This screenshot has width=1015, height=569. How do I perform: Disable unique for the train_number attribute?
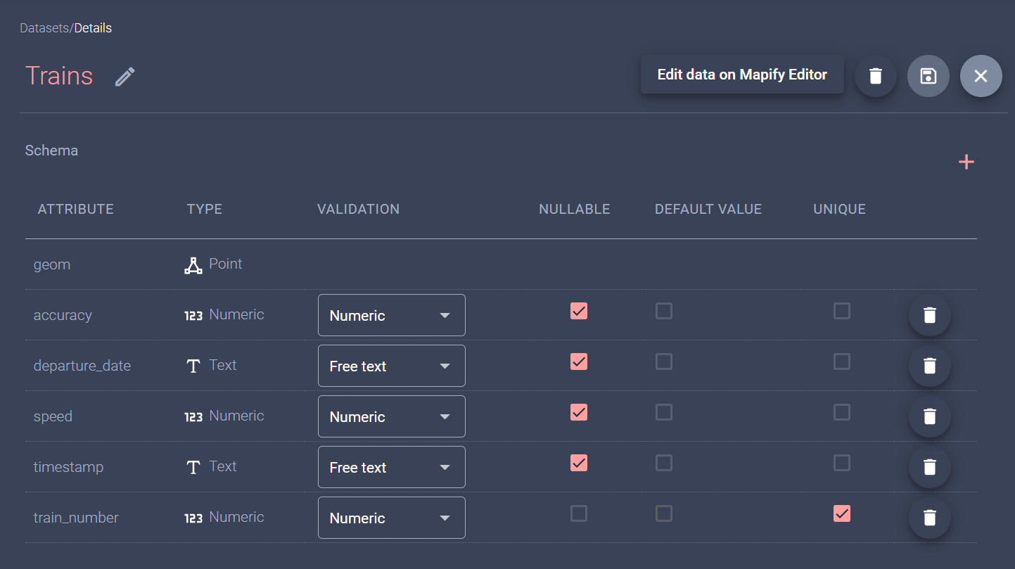(x=842, y=513)
